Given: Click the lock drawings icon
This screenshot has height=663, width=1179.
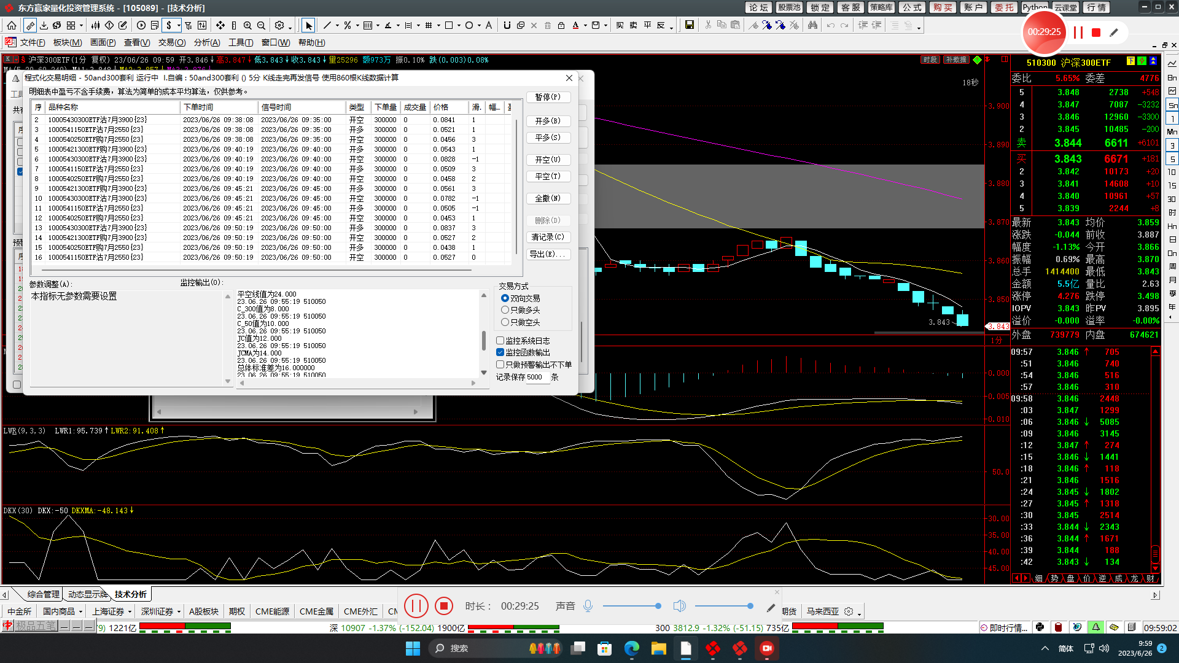Looking at the screenshot, I should (561, 25).
